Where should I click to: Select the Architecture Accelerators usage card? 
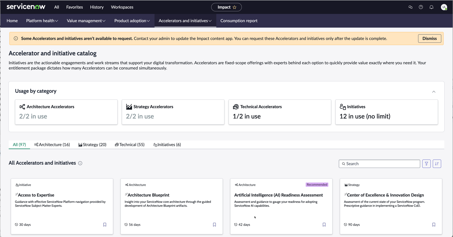[66, 112]
